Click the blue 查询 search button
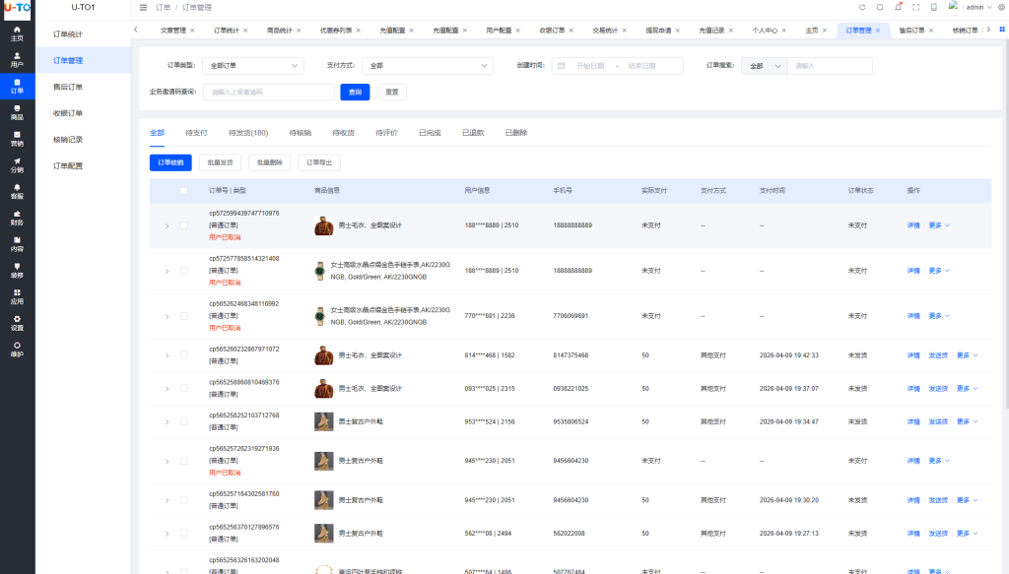Screen dimensions: 1009x574 [x=355, y=92]
